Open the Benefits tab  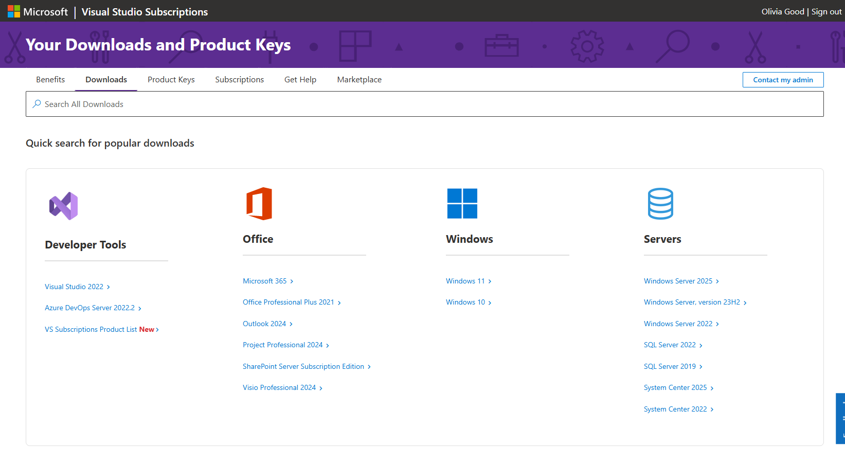(x=50, y=80)
